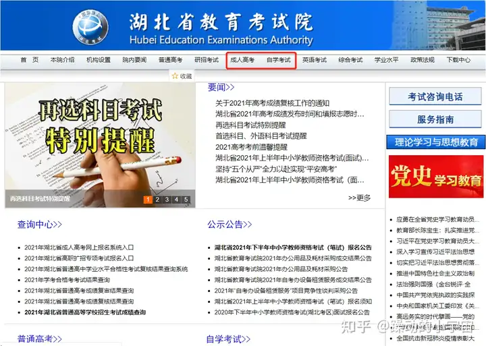The image size is (486, 346).
Task: Open 2021年湖北省普通高等学校招生考试成绩查询
Action: point(85,312)
